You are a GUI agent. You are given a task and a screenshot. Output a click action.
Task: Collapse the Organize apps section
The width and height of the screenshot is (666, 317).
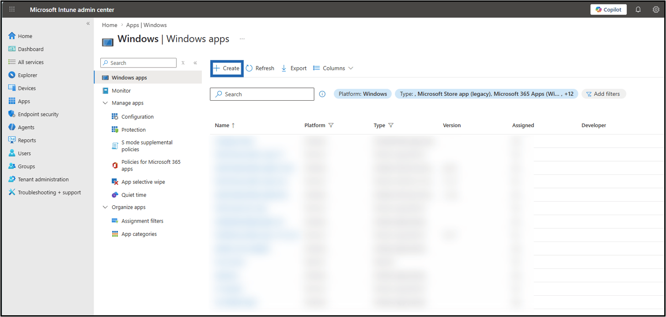pyautogui.click(x=105, y=207)
